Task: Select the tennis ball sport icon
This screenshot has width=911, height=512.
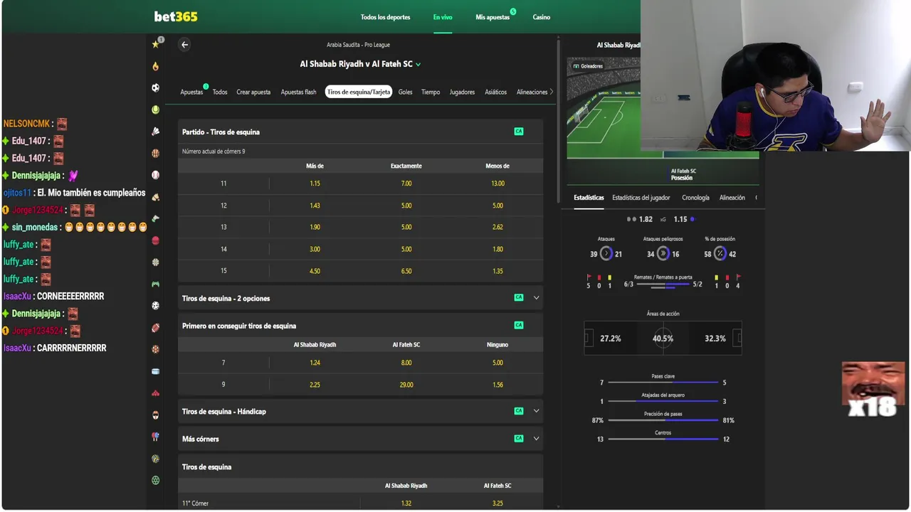Action: click(155, 110)
